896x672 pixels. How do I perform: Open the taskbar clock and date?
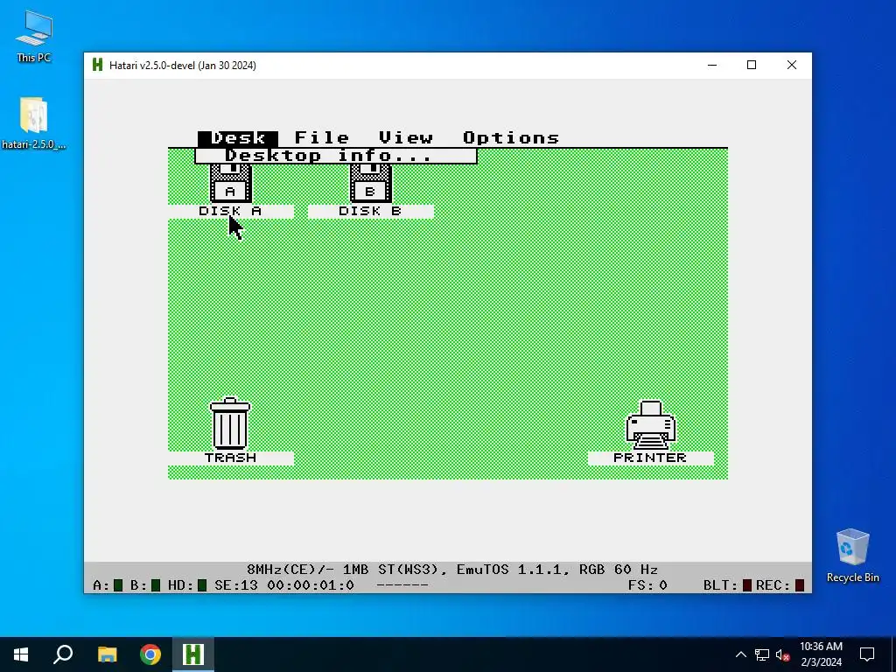point(821,654)
